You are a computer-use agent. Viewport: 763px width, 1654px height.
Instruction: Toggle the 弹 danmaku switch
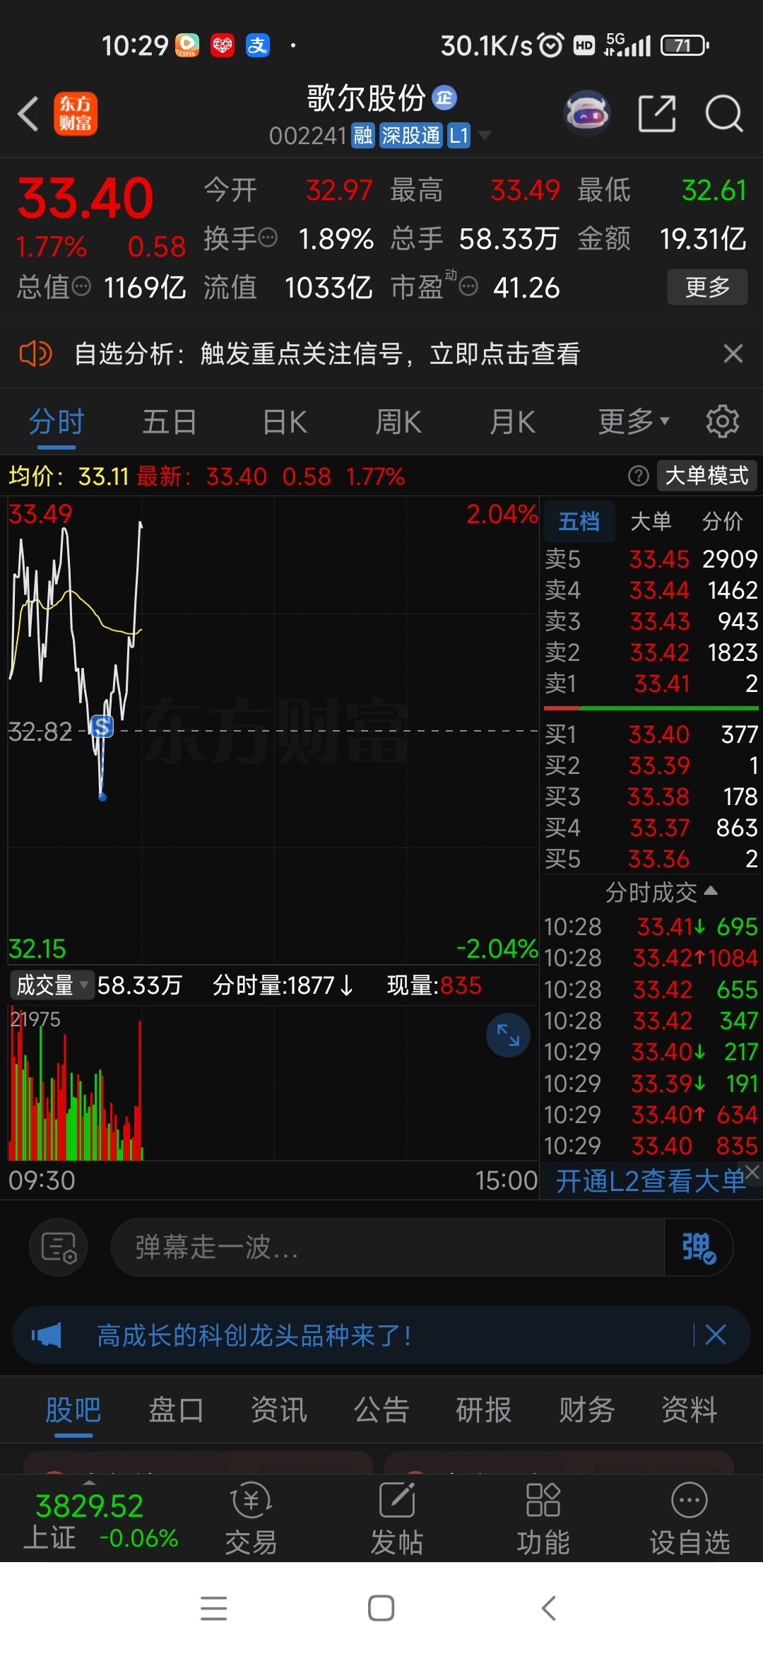coord(699,1247)
